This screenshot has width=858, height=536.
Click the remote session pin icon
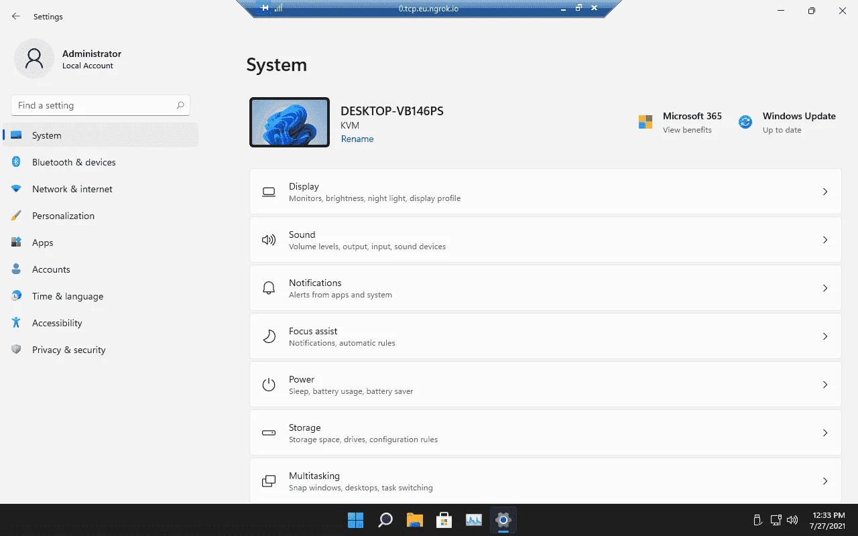(265, 8)
